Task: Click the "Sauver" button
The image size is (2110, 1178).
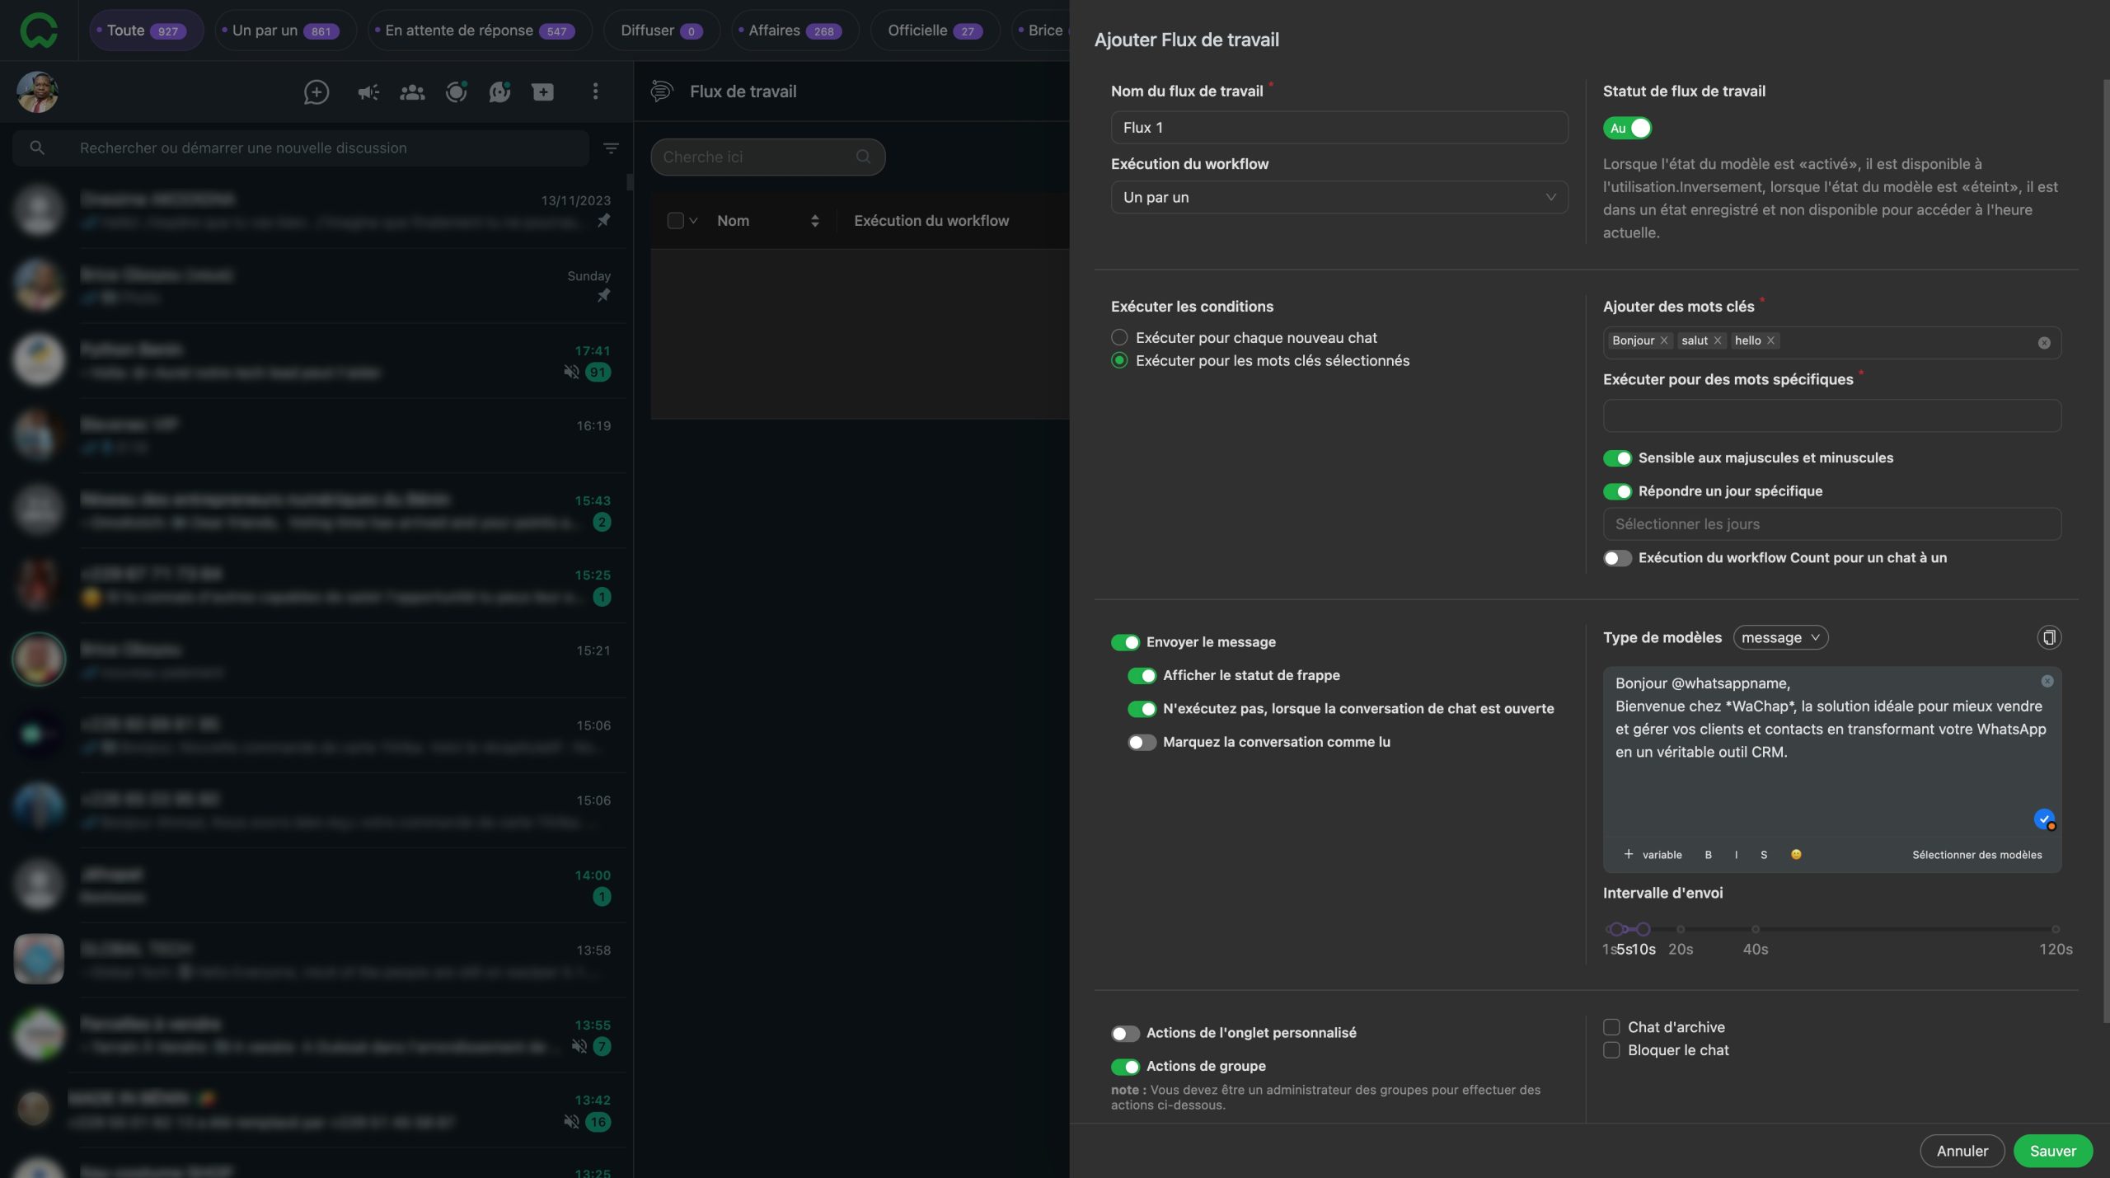Action: click(x=2052, y=1151)
